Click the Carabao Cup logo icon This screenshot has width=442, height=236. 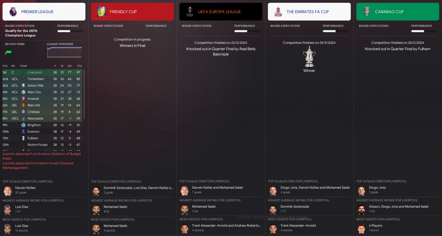pos(366,11)
